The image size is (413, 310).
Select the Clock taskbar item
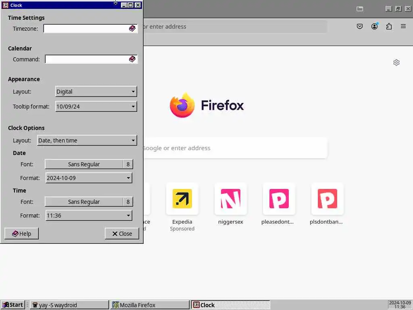coord(230,305)
